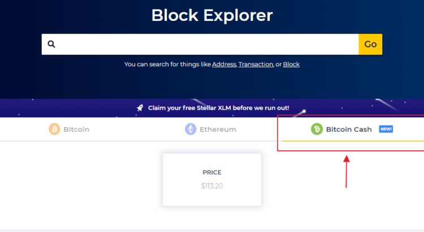Click the Block Explorer heading

[x=212, y=15]
